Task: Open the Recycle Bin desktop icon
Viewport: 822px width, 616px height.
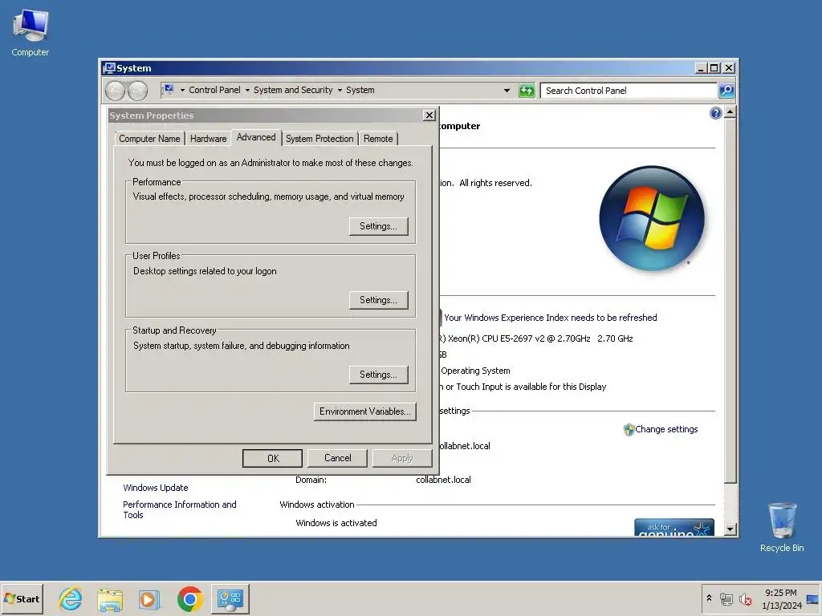Action: (x=782, y=527)
